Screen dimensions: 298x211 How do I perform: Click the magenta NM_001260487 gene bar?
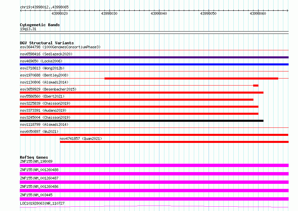coord(154,182)
